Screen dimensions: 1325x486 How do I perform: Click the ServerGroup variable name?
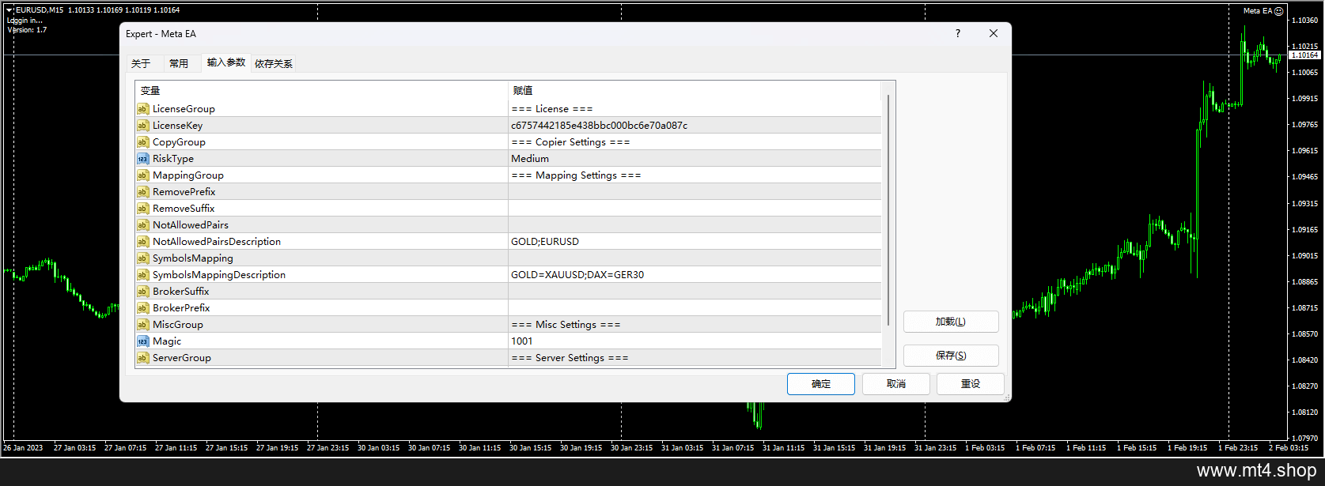(x=182, y=358)
